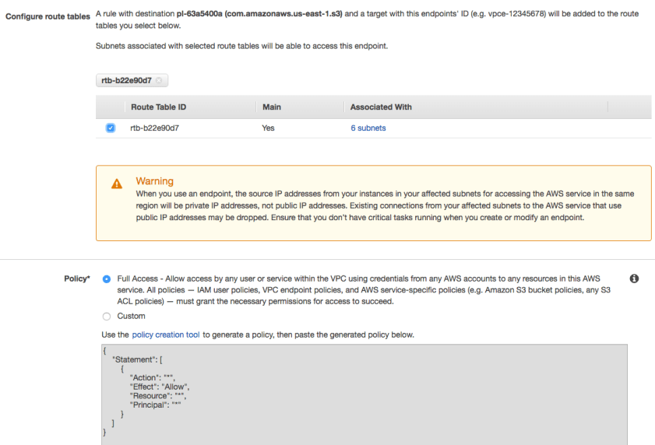
Task: Open the 6 subnets link
Action: pos(368,128)
